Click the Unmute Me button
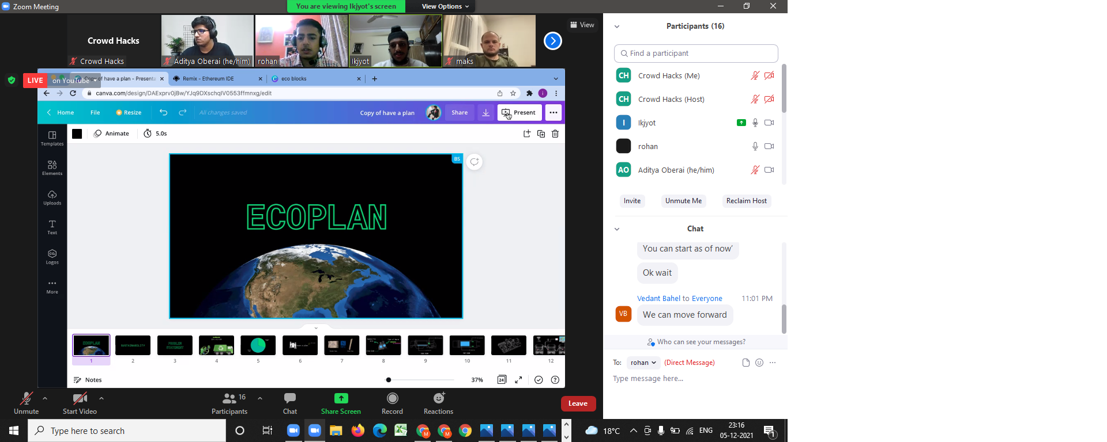This screenshot has width=1107, height=442. [x=683, y=201]
